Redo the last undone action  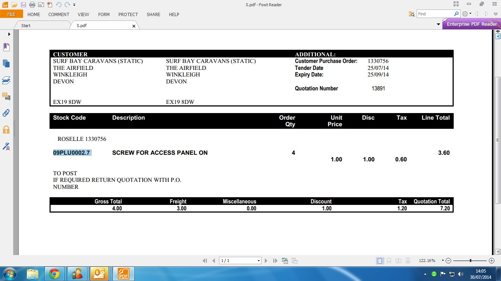tap(67, 5)
